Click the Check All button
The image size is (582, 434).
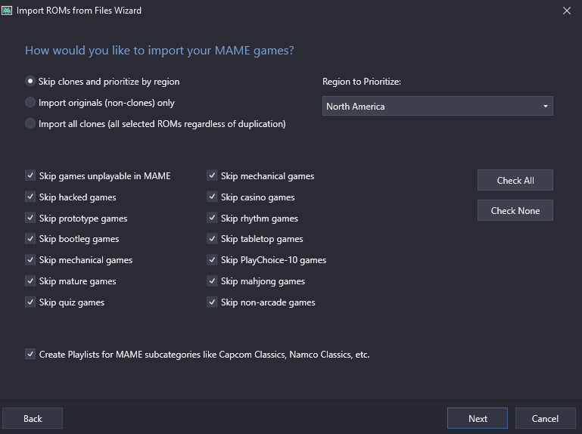point(515,180)
